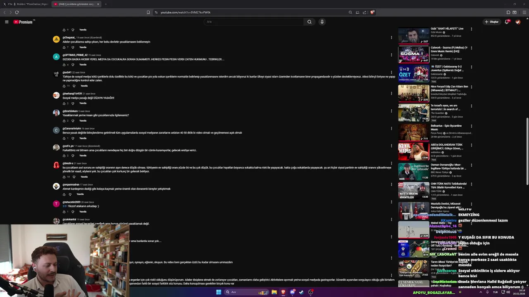The width and height of the screenshot is (529, 297).
Task: Open options menu for @Chagatai_ comment
Action: point(391,38)
